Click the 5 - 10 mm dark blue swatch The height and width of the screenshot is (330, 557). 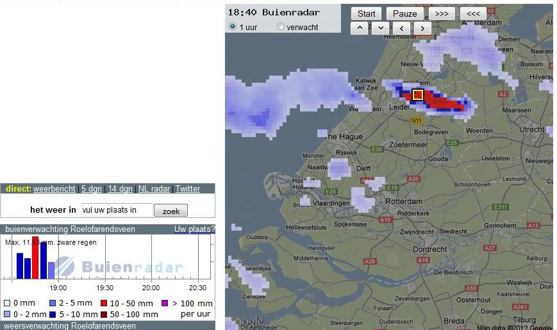coord(53,314)
